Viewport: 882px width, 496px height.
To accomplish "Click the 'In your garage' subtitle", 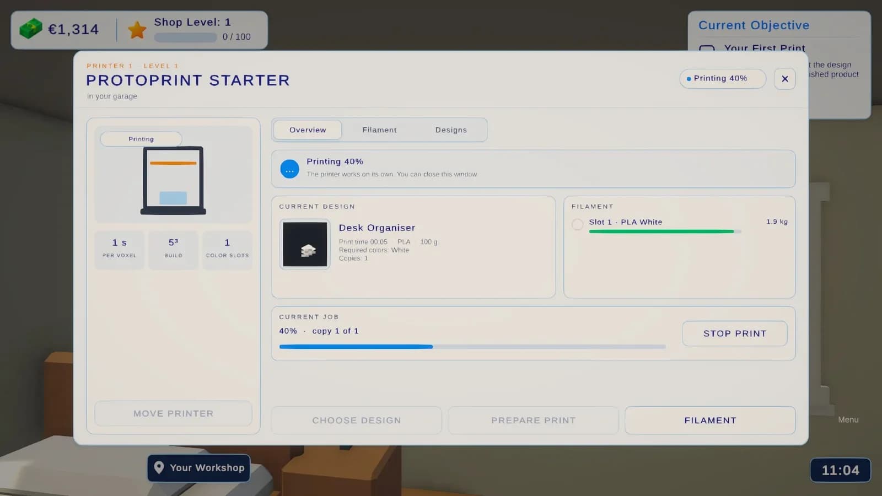I will click(112, 96).
